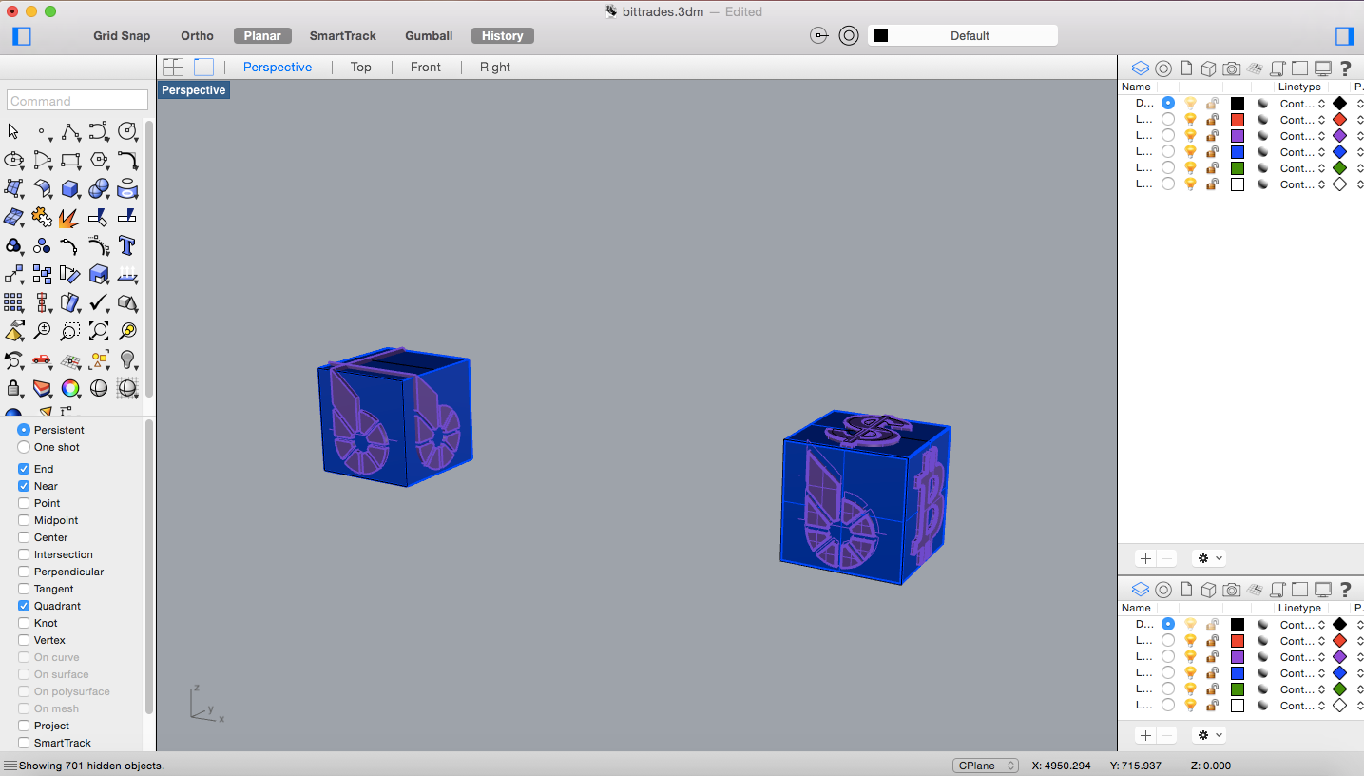
Task: Toggle the right sidebar panel icon
Action: [1344, 36]
